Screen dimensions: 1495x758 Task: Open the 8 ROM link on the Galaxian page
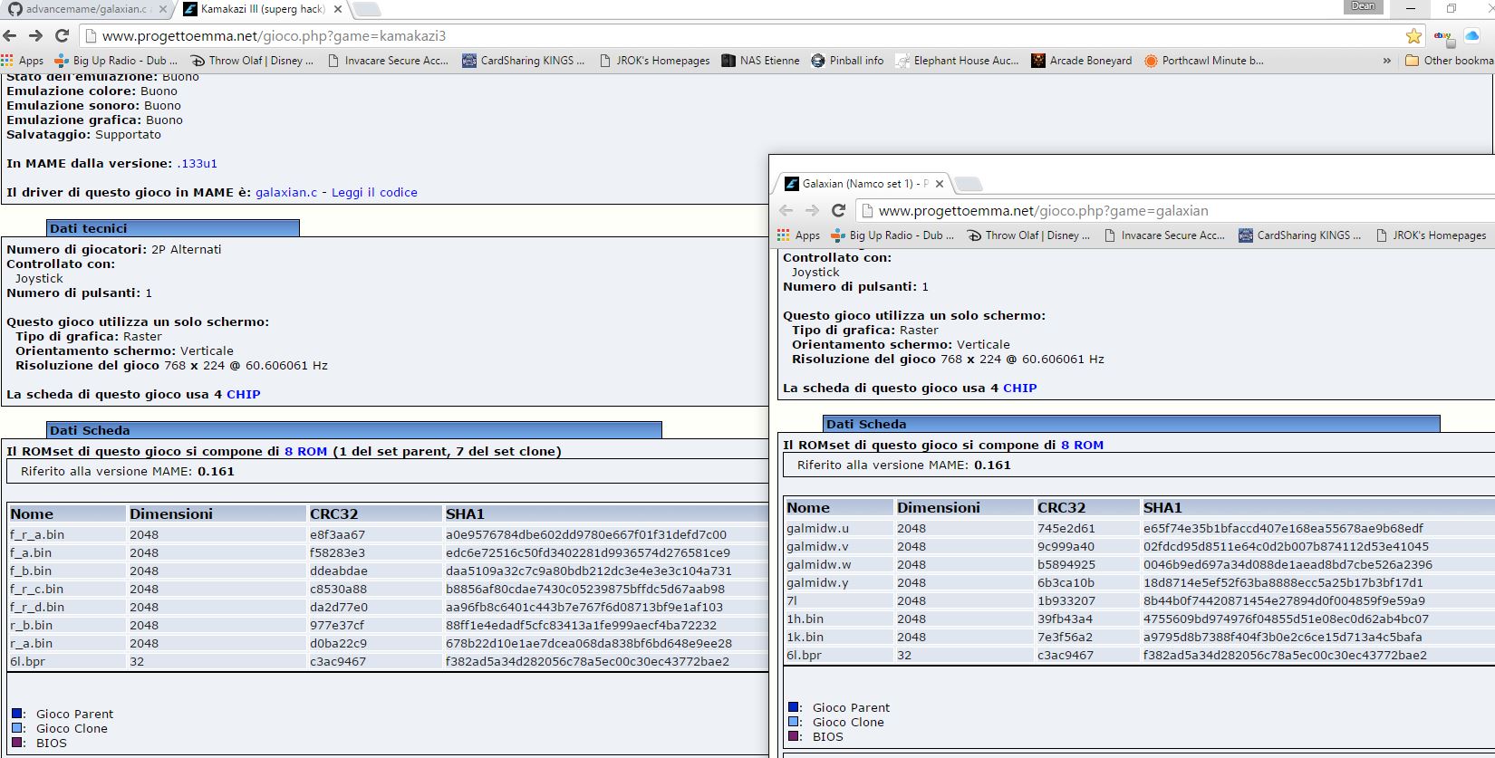[1082, 446]
